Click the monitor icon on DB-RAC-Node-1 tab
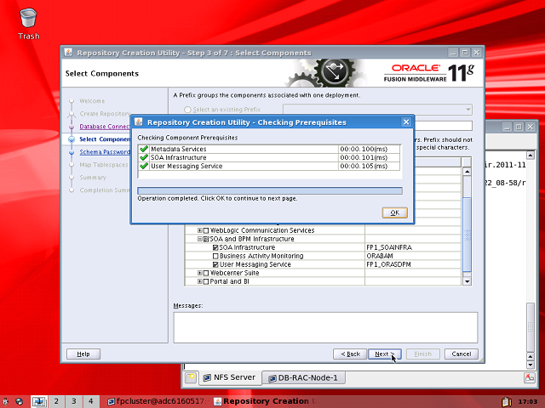 pos(272,378)
